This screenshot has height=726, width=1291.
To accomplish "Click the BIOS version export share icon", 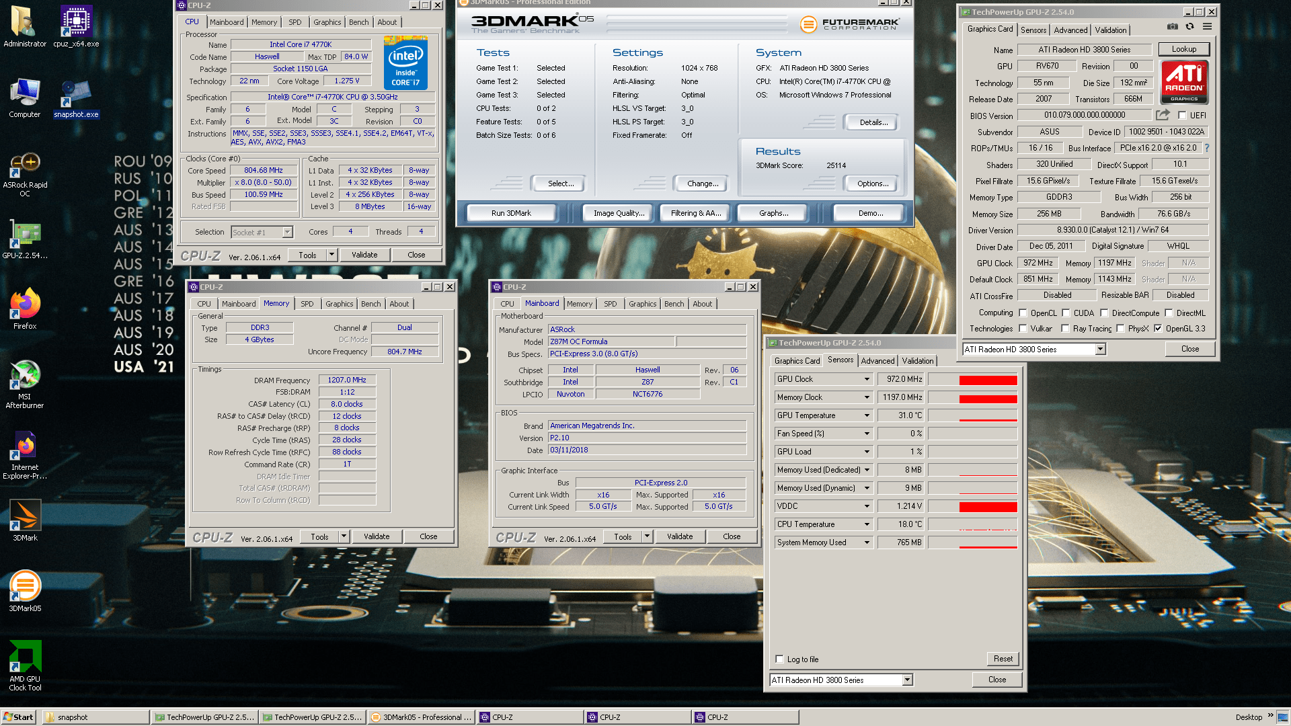I will 1163,115.
